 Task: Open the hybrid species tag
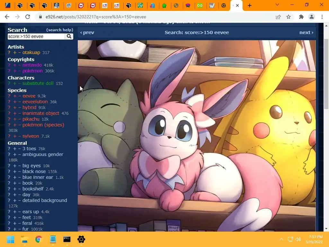click(x=29, y=107)
